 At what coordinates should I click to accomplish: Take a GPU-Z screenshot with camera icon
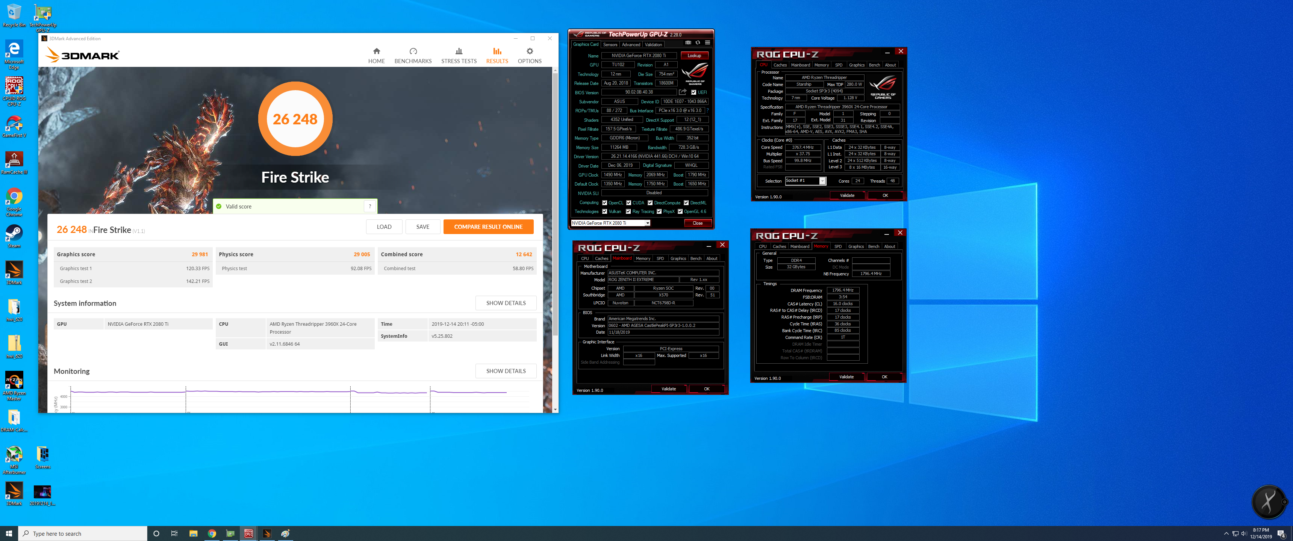pyautogui.click(x=688, y=43)
